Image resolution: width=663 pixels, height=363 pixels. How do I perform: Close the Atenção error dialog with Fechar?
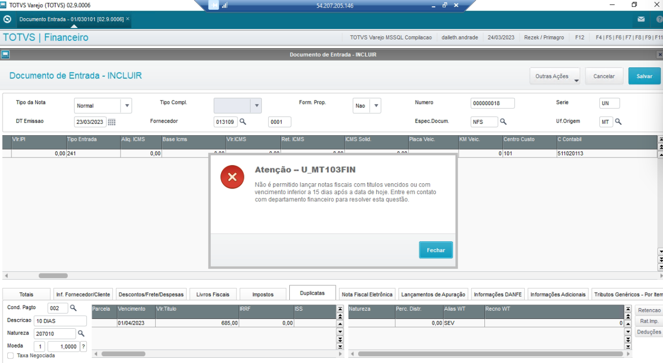click(436, 250)
